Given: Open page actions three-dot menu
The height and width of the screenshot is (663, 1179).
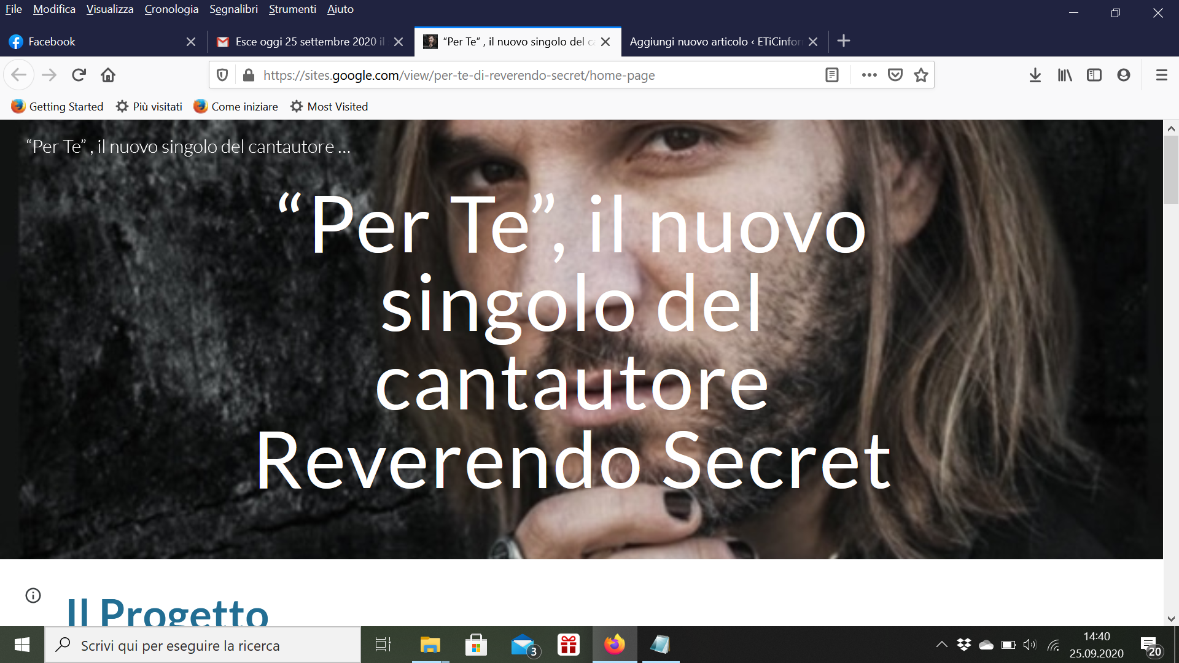Looking at the screenshot, I should tap(869, 75).
